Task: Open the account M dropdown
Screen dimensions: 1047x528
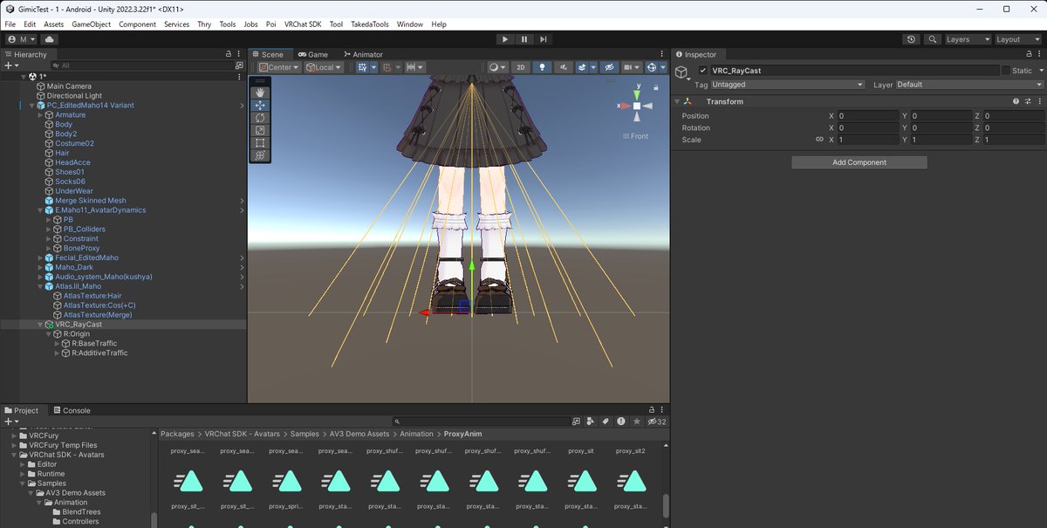Action: (21, 39)
